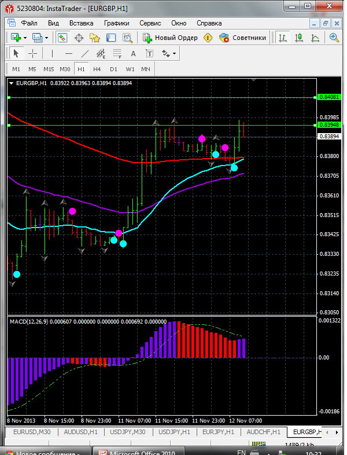Image resolution: width=347 pixels, height=455 pixels.
Task: Expand the new chart dropdown arrow
Action: click(x=25, y=38)
